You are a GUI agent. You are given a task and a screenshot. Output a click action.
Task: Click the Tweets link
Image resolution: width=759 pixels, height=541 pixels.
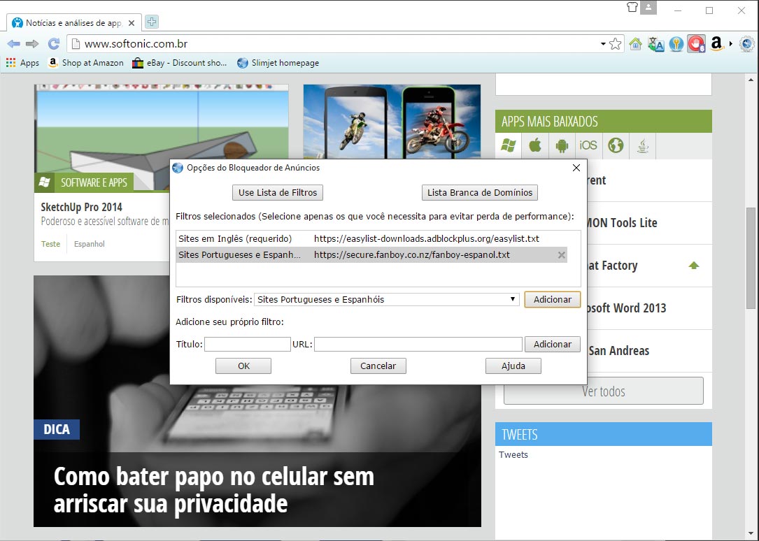point(513,454)
